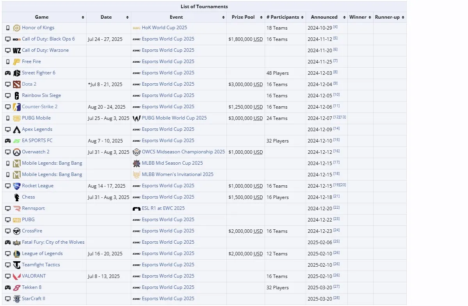Click the OWCS Midseason Championship event logo
Viewport: 468px width, 306px height.
coord(136,152)
